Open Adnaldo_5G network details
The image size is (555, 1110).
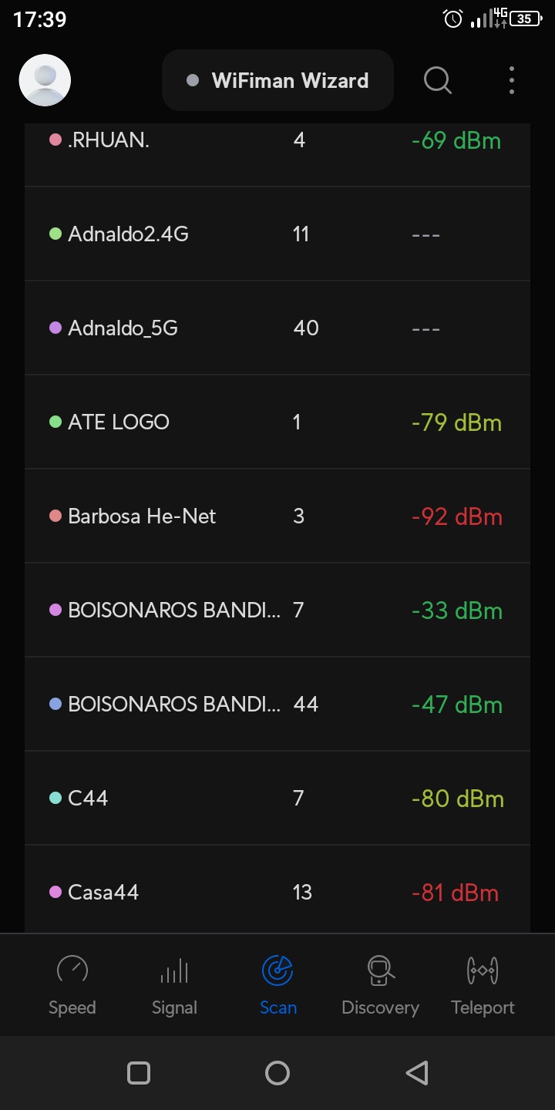(123, 328)
